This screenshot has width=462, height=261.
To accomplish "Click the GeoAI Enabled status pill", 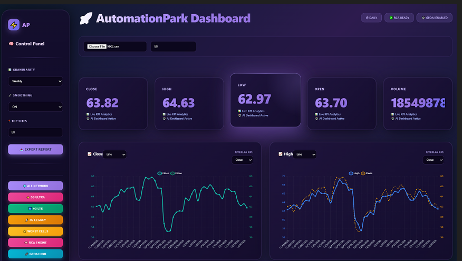I will click(x=435, y=18).
